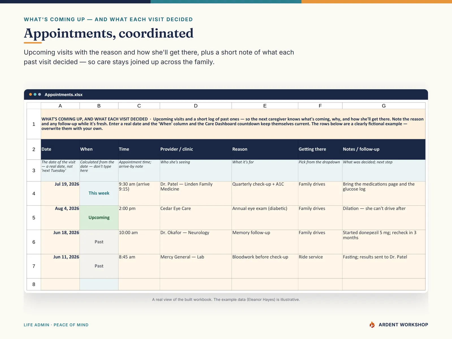Click the Appointments.xlsx file title

[64, 95]
